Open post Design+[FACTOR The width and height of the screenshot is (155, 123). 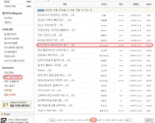[x=51, y=40]
